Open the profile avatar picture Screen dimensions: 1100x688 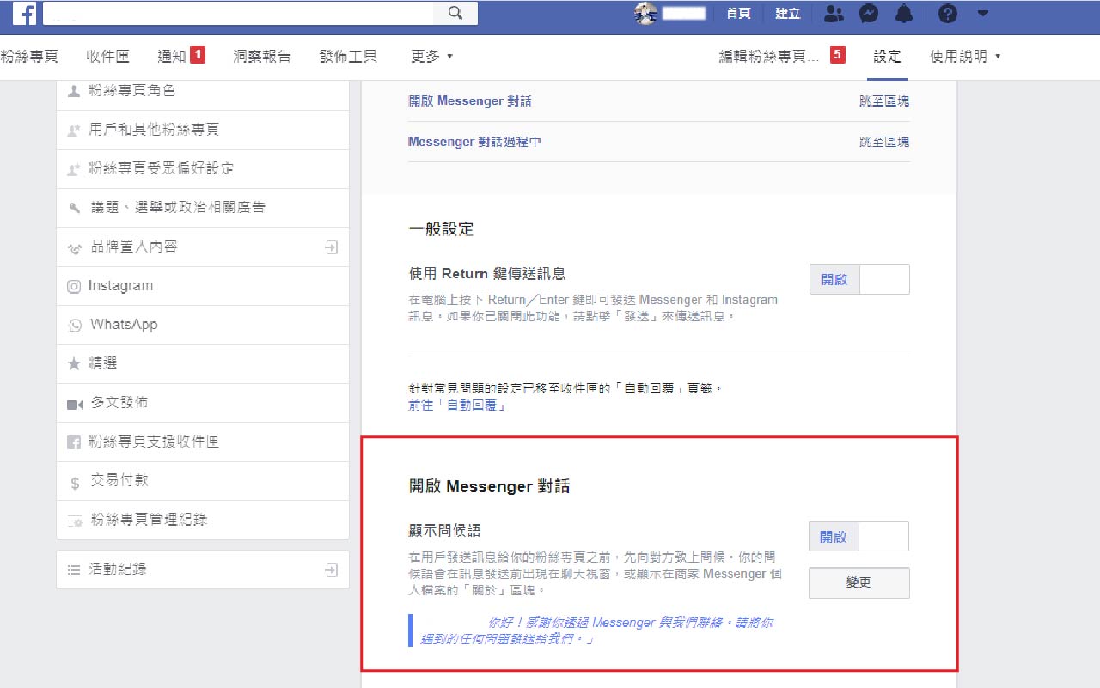coord(645,13)
